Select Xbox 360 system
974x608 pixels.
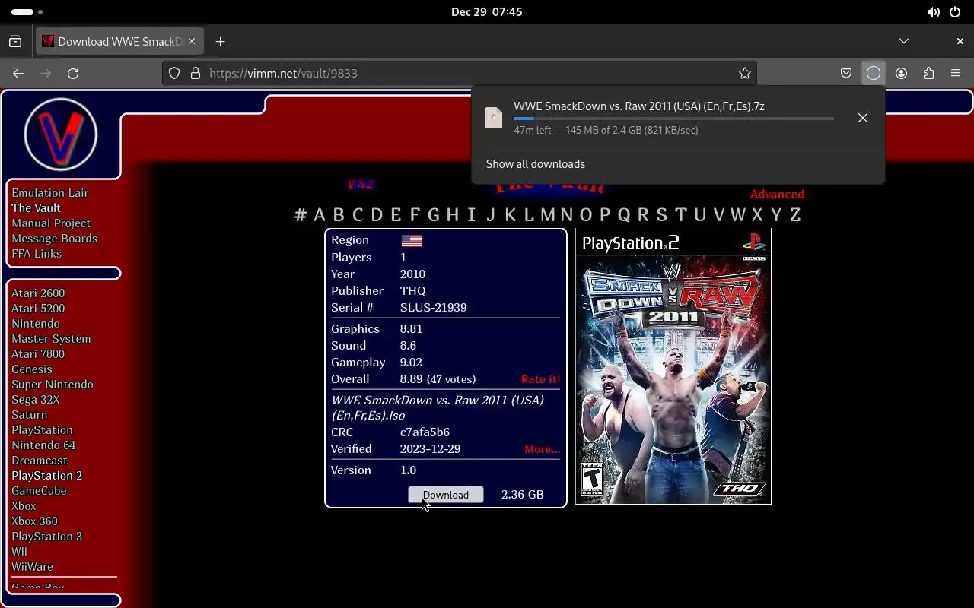pyautogui.click(x=34, y=521)
